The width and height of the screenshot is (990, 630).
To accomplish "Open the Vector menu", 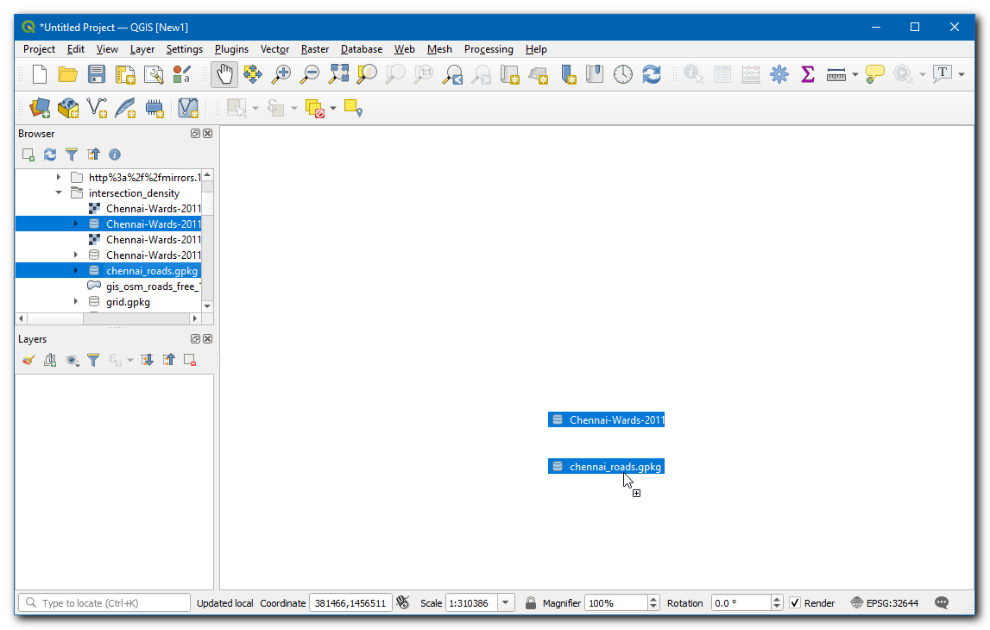I will [274, 49].
